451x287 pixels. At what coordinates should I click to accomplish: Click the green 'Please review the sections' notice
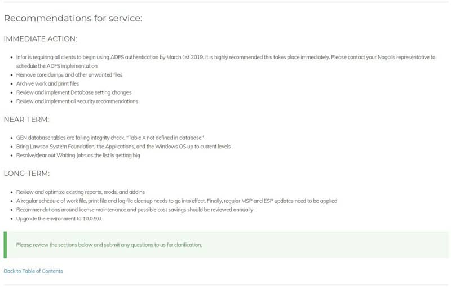coord(226,245)
